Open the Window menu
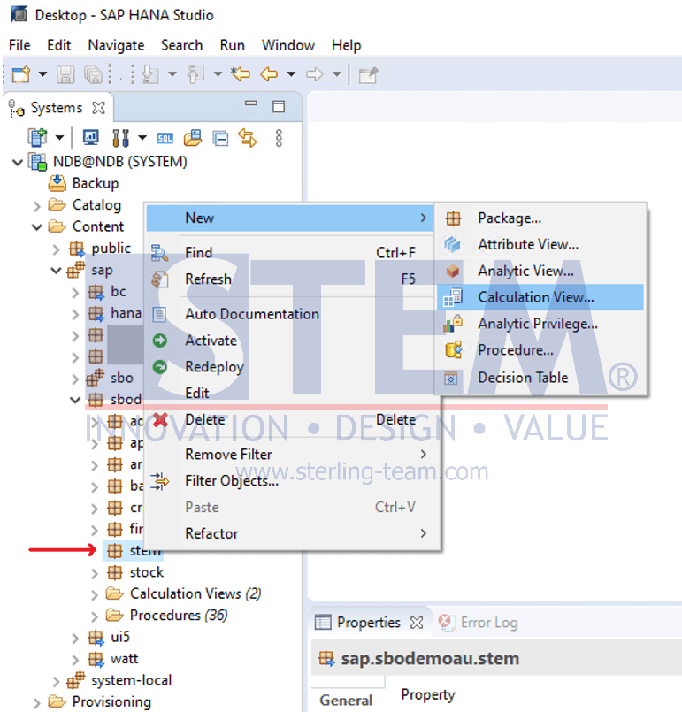 [287, 45]
